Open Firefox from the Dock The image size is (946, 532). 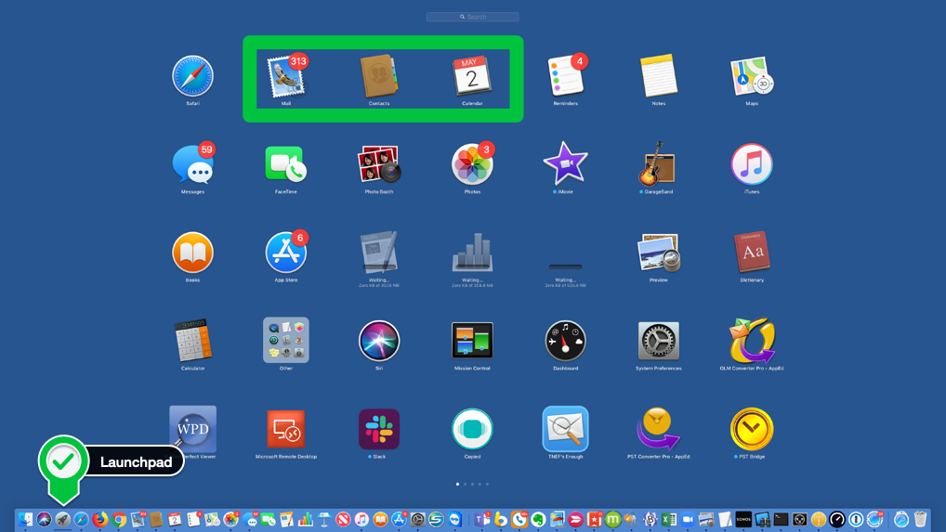(x=100, y=519)
